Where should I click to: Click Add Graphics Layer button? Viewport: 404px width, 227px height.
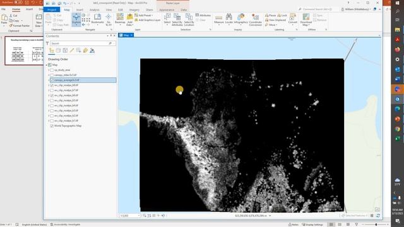point(147,20)
